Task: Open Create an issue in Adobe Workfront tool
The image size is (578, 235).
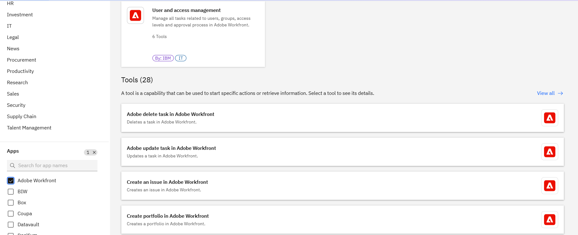Action: pos(167,182)
